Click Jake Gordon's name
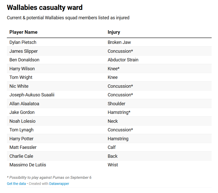 click(x=22, y=112)
